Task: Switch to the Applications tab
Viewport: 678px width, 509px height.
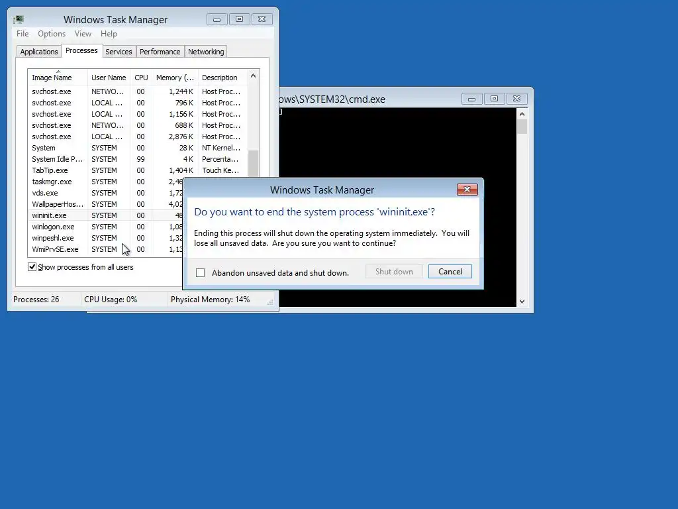Action: pos(39,52)
